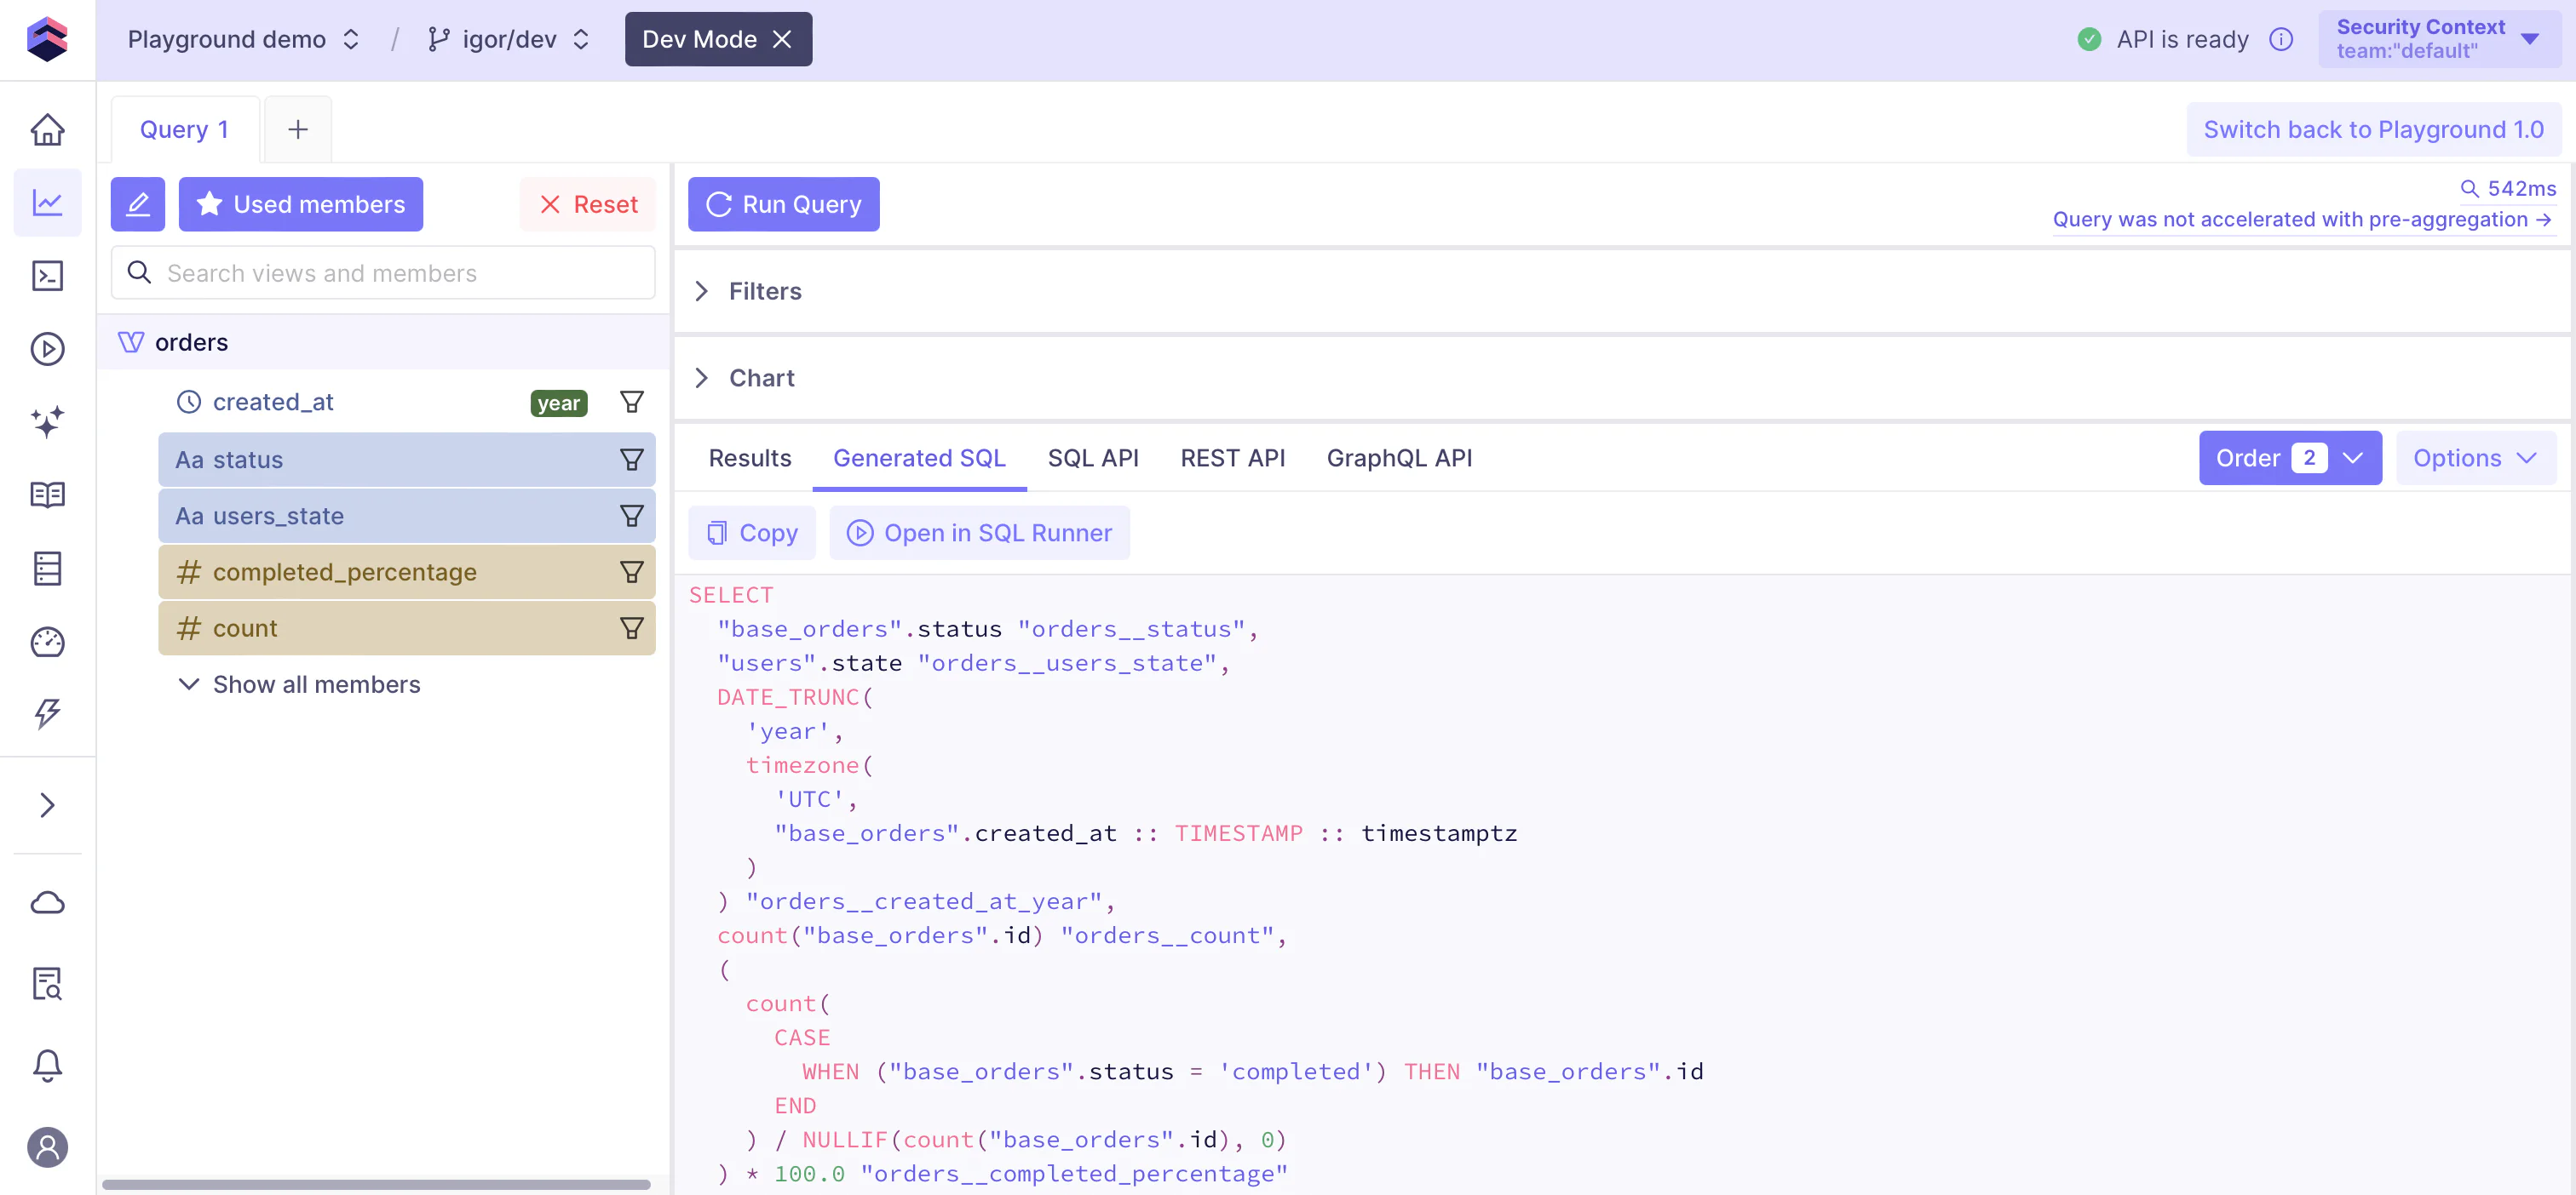The height and width of the screenshot is (1195, 2576).
Task: Click the gauge performance sidebar icon
Action: point(47,642)
